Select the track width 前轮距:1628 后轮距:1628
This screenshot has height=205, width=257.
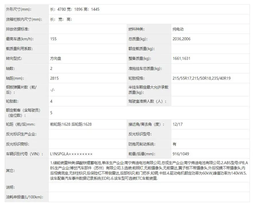[71, 124]
